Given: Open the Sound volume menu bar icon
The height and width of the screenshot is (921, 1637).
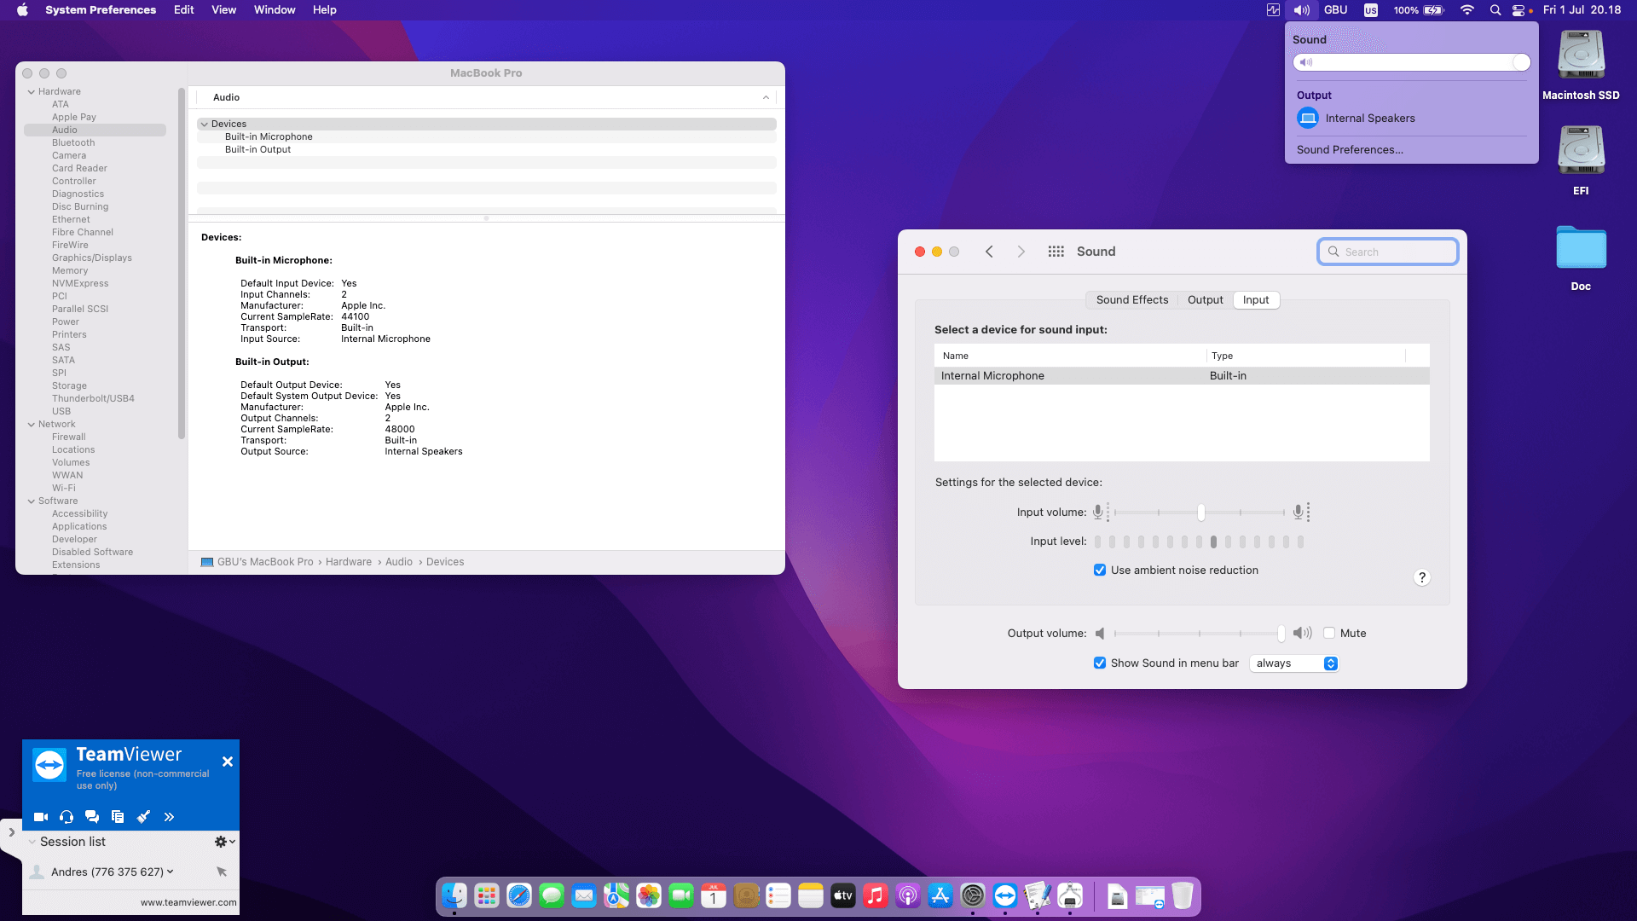Looking at the screenshot, I should tap(1301, 10).
